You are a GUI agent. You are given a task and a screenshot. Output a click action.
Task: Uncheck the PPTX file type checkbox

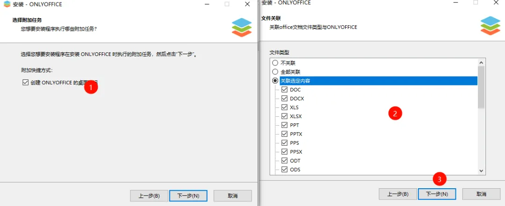(x=284, y=134)
